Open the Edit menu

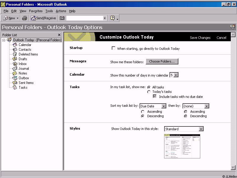[14, 11]
